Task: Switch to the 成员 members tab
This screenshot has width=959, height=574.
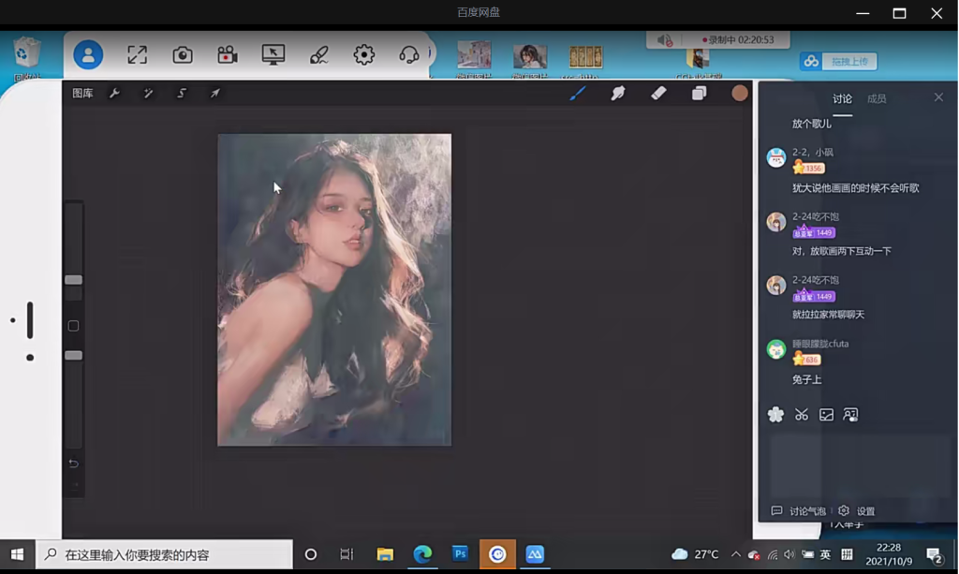Action: pyautogui.click(x=877, y=98)
